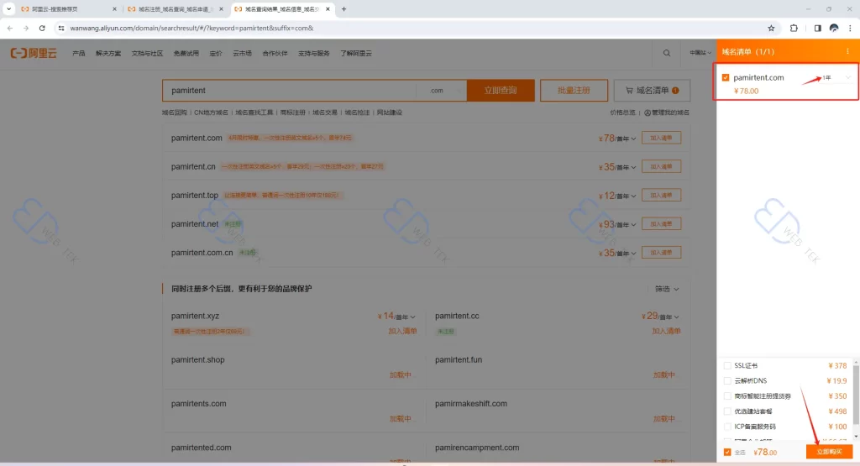Open the 支持与服务 menu item
860x466 pixels.
click(314, 53)
